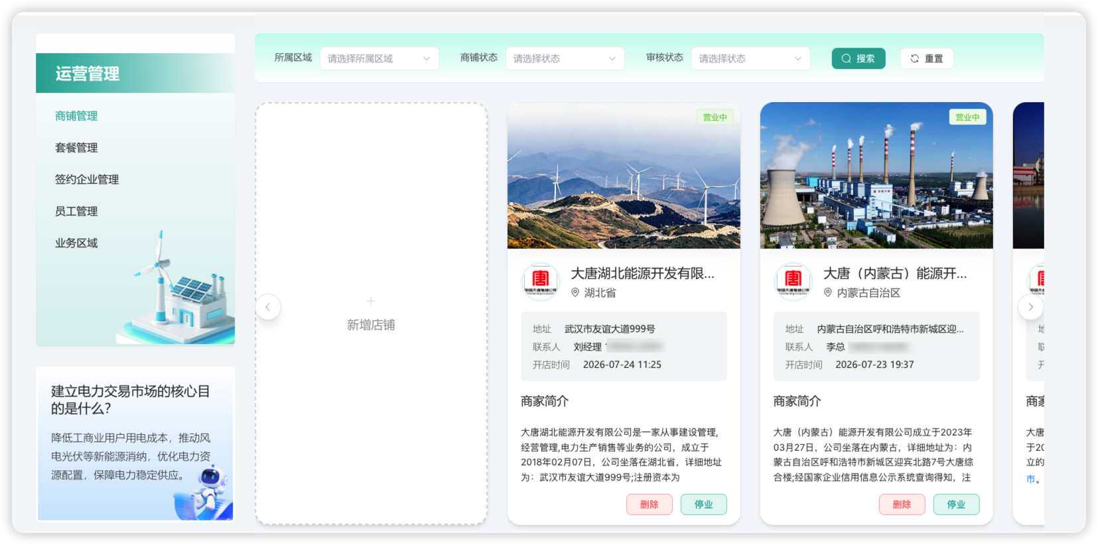Click the title 大唐湖北能源开发有限...
Viewport: 1098px width, 545px height.
click(x=642, y=273)
